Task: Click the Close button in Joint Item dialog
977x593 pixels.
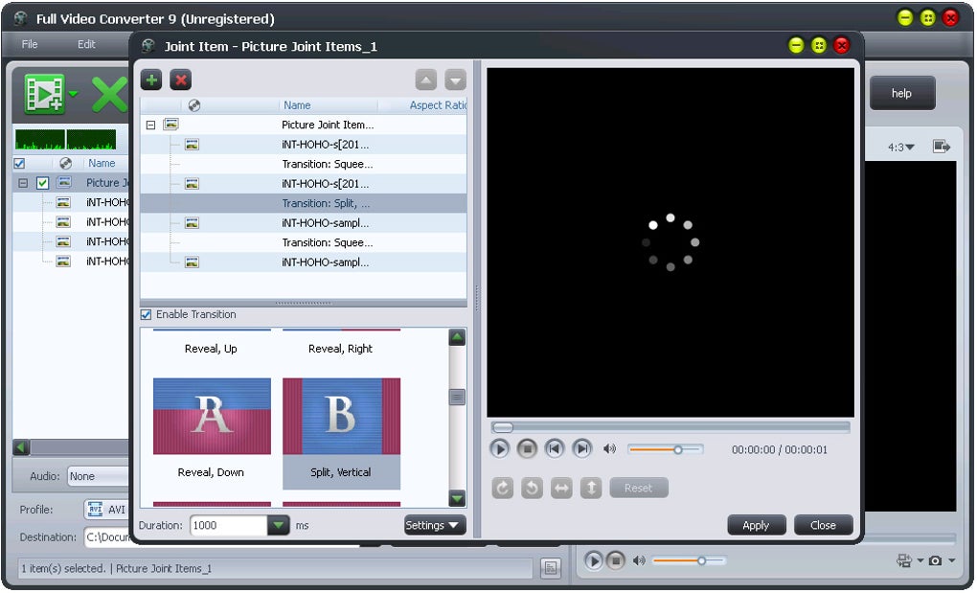Action: click(823, 525)
